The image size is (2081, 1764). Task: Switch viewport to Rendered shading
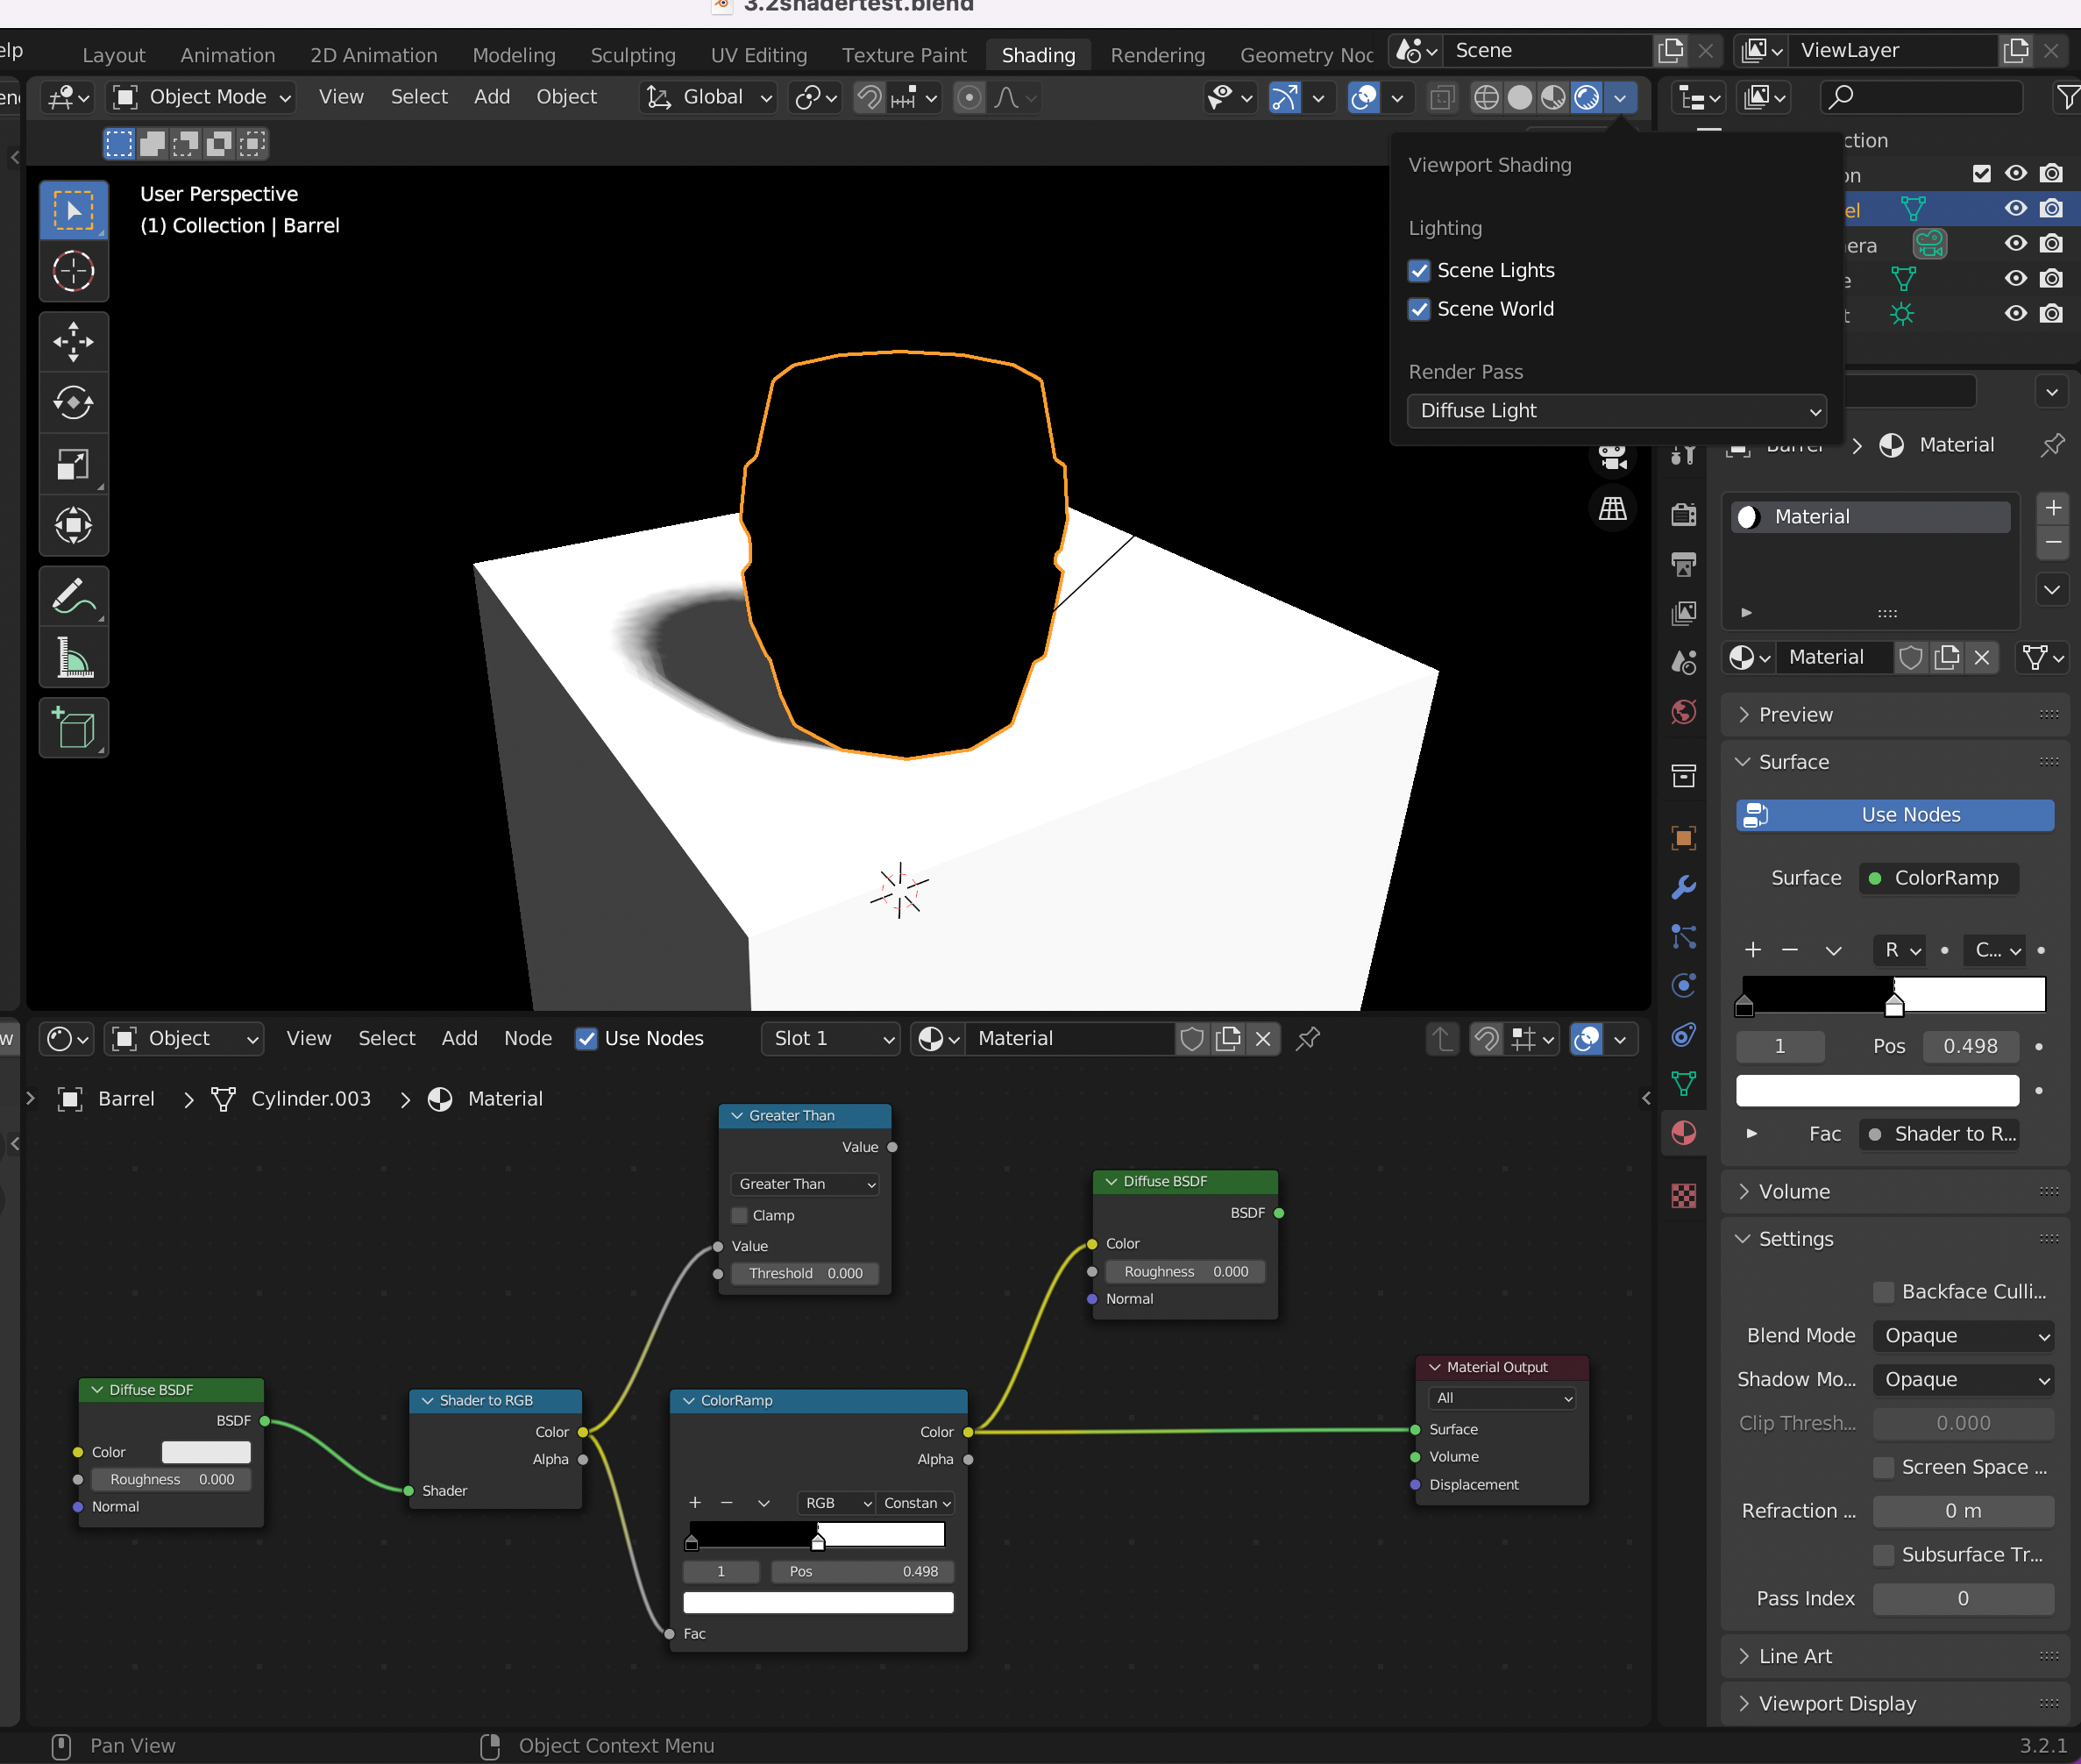(1587, 97)
